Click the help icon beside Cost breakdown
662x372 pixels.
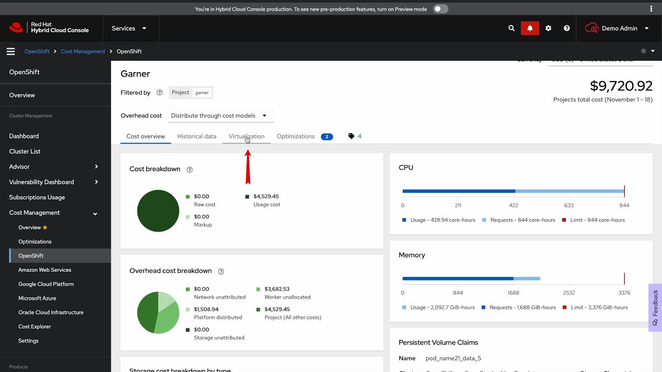(x=189, y=169)
